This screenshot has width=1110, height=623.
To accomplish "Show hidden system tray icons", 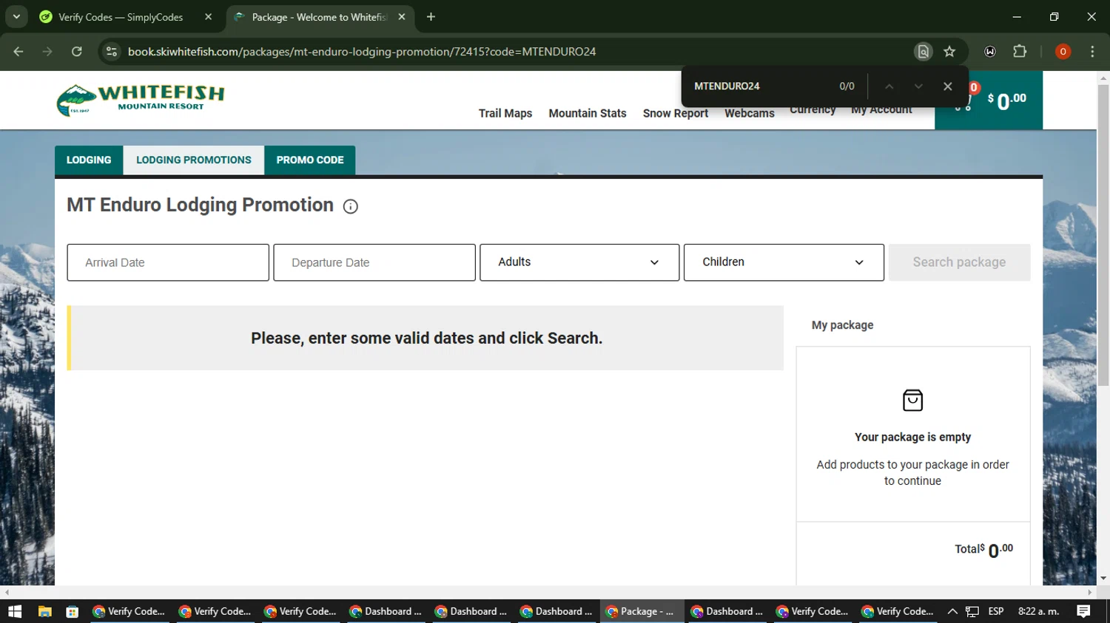I will (952, 611).
